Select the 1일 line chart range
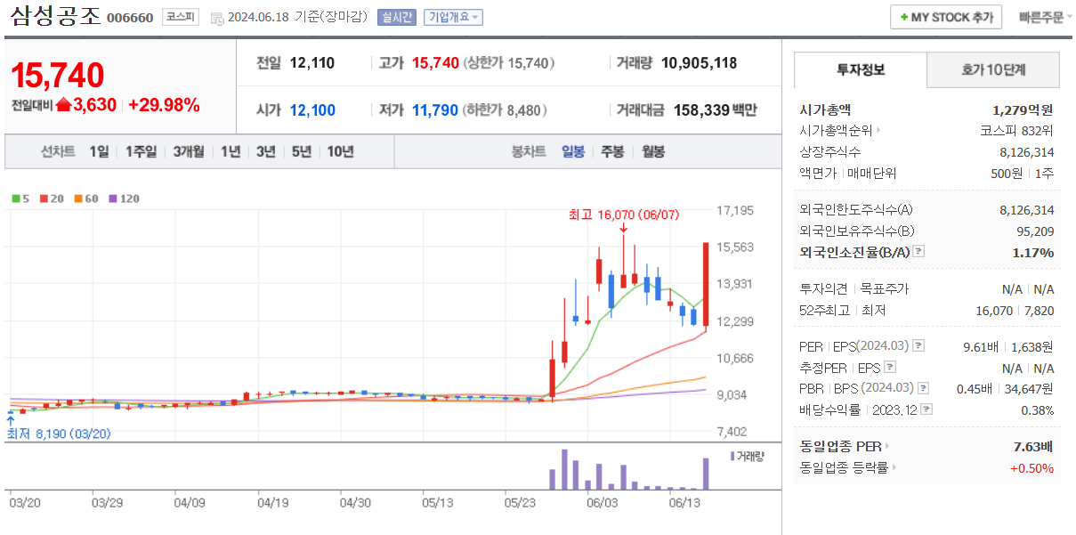 [x=99, y=151]
